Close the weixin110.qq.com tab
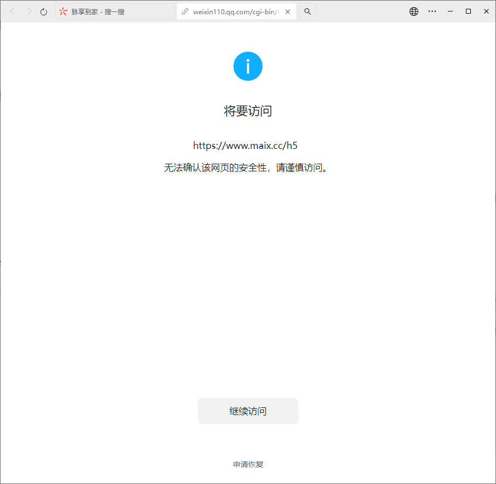The image size is (496, 484). pos(287,11)
